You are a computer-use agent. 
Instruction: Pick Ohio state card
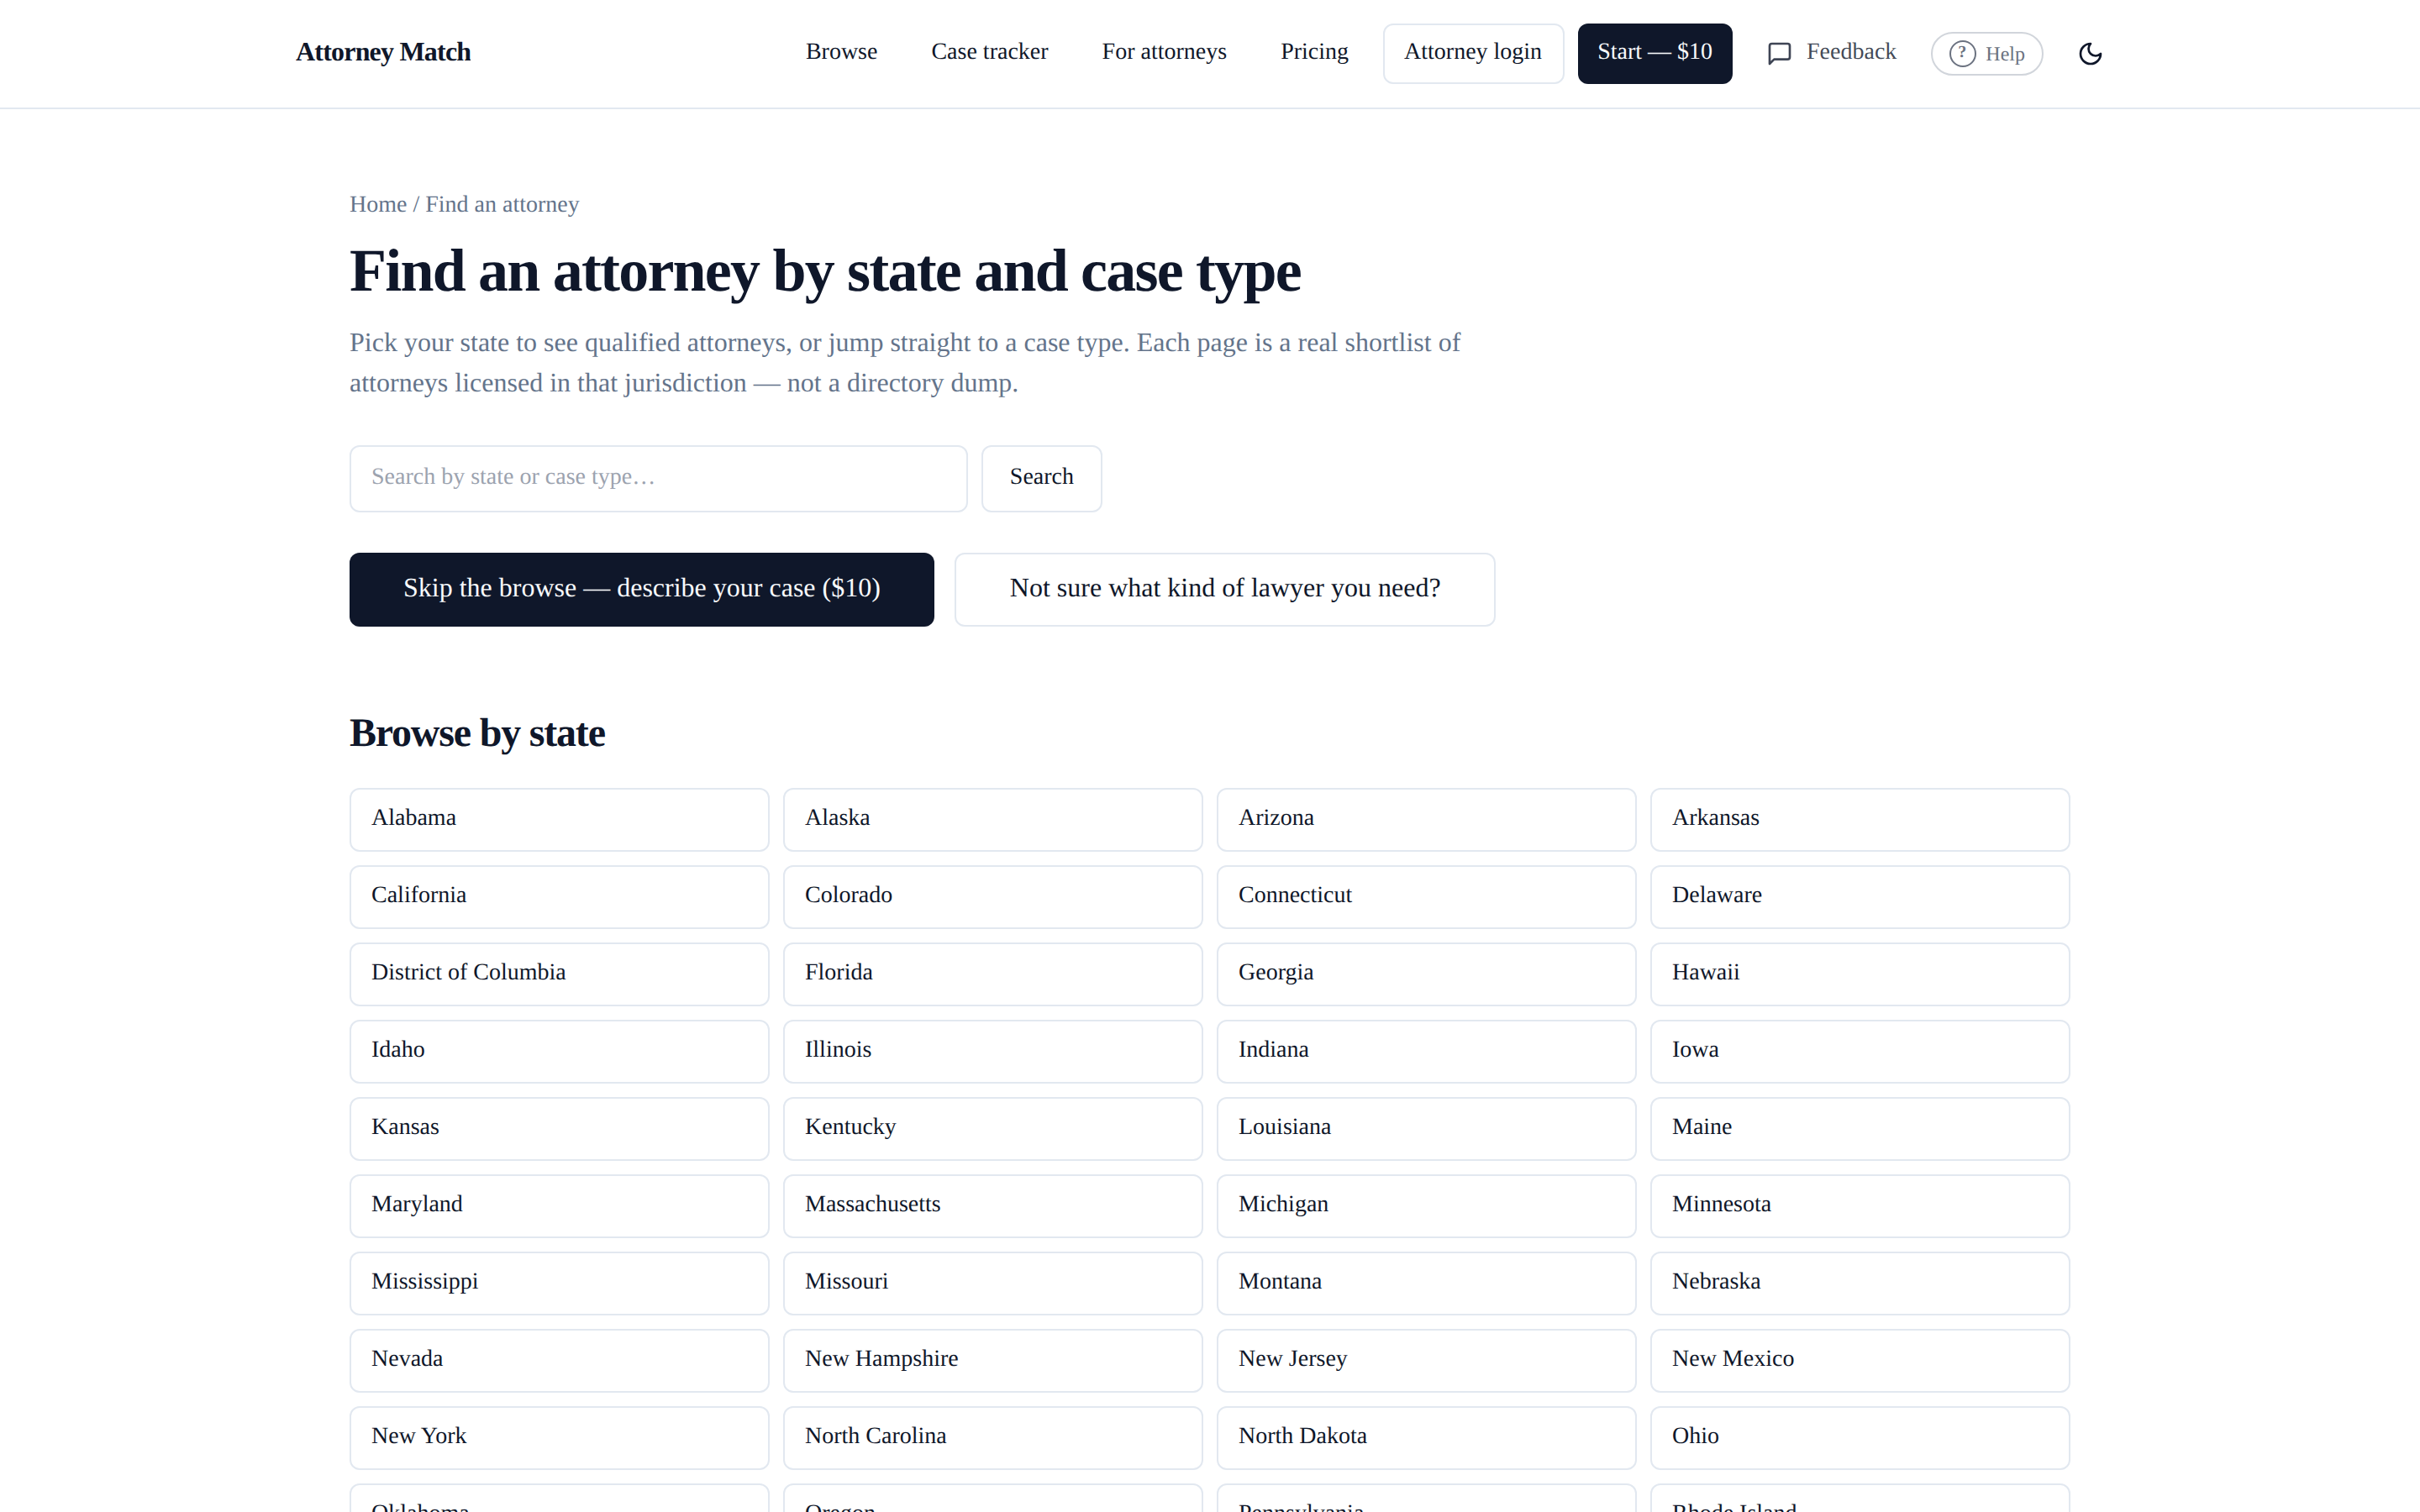click(x=1859, y=1437)
